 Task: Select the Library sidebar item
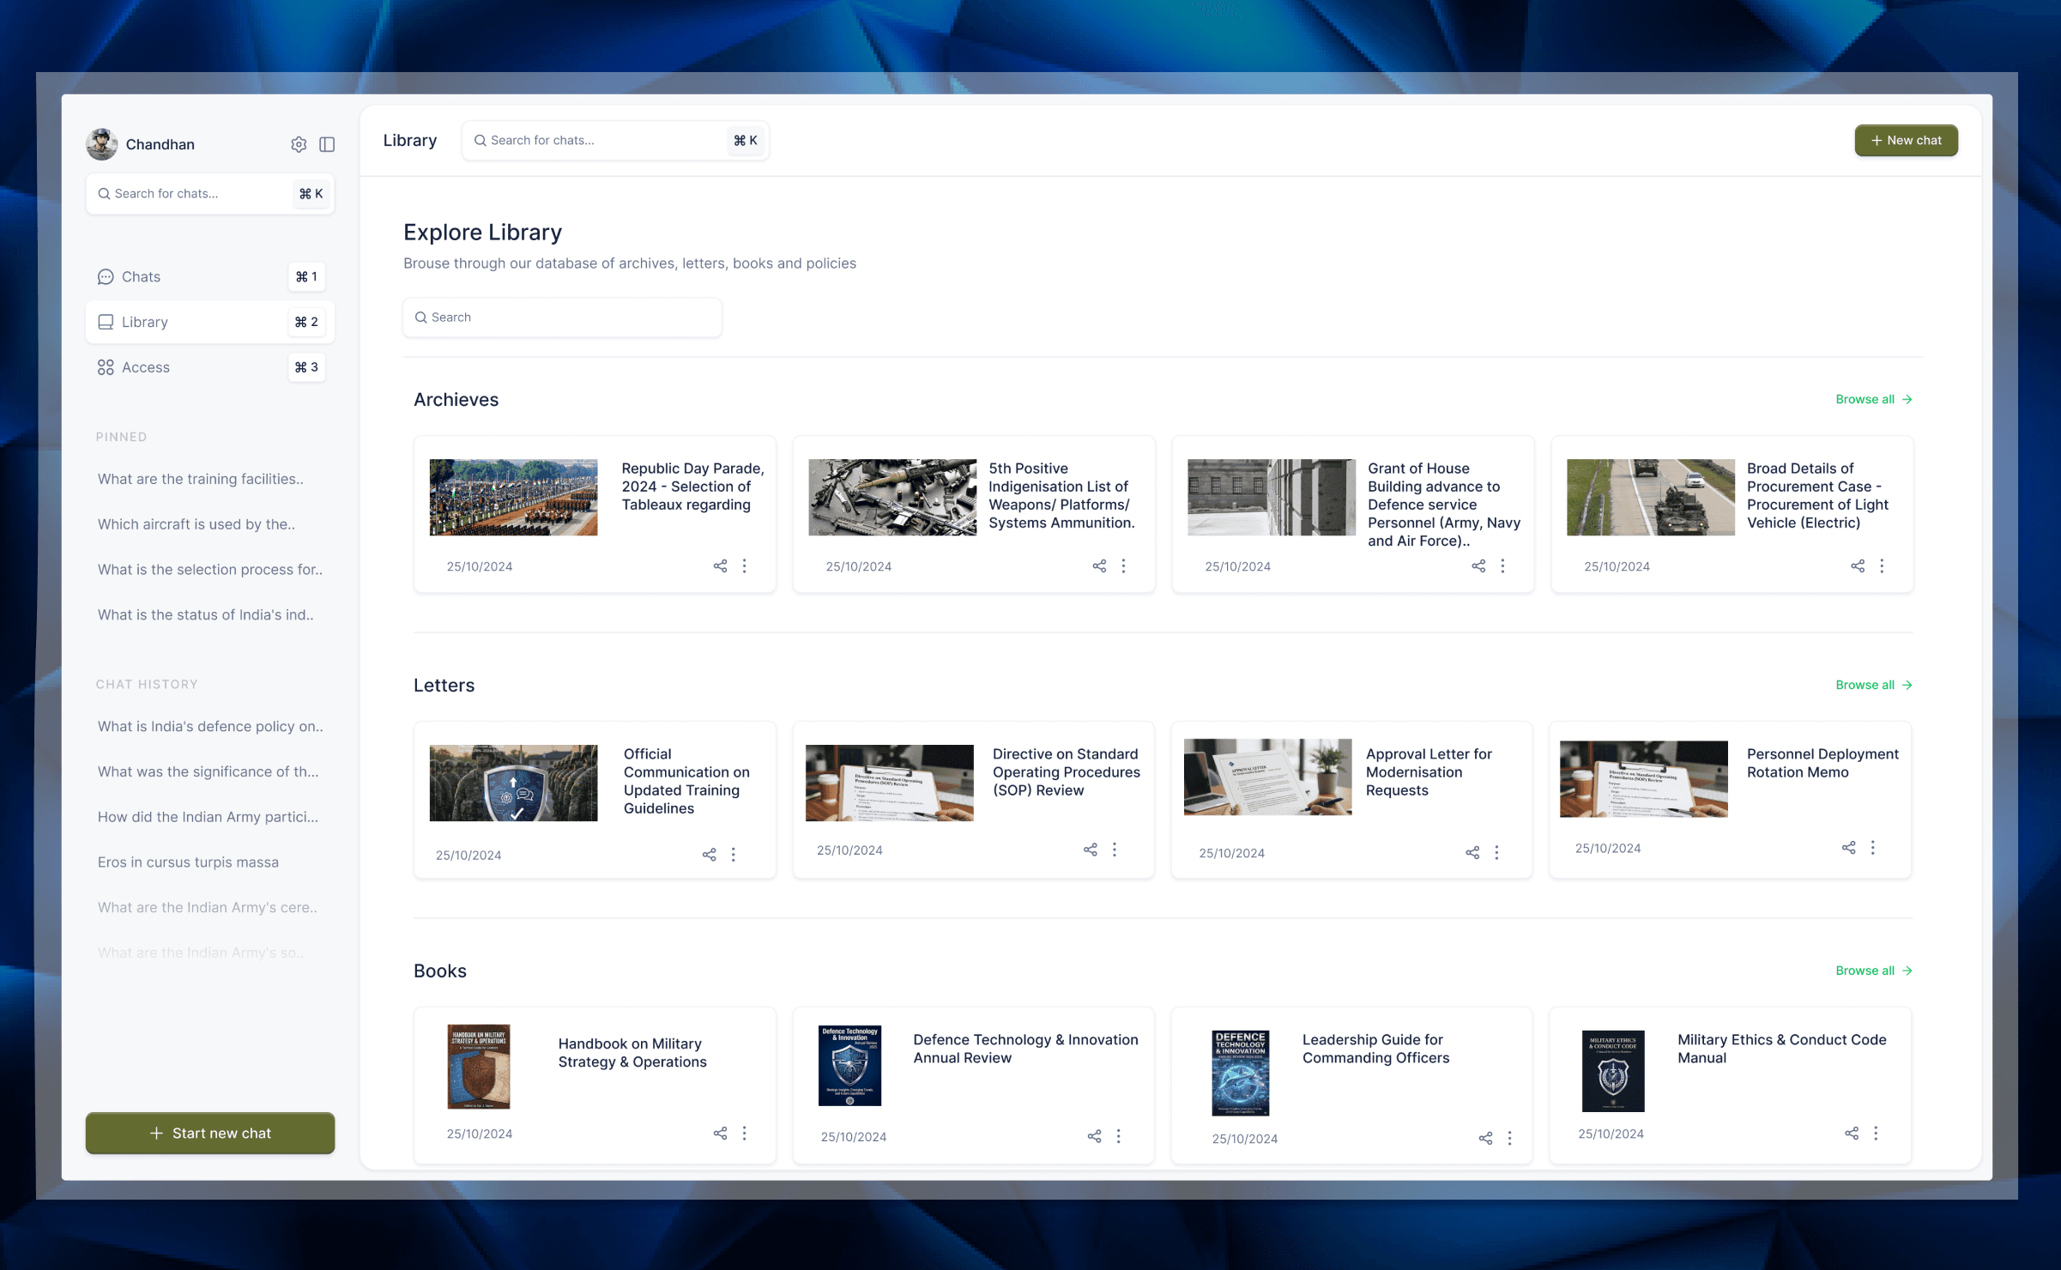click(145, 322)
